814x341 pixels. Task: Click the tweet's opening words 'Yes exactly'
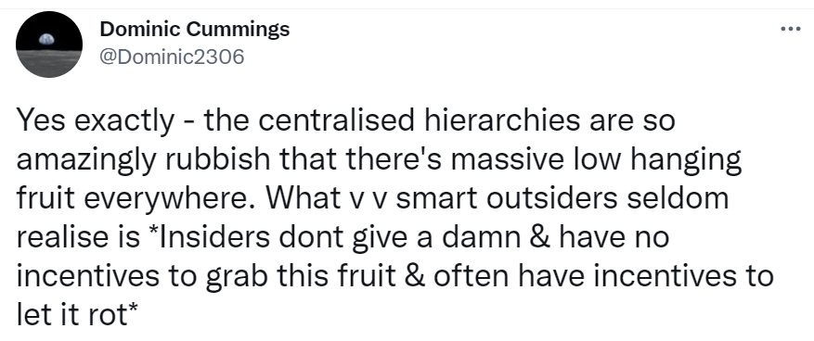pos(96,121)
